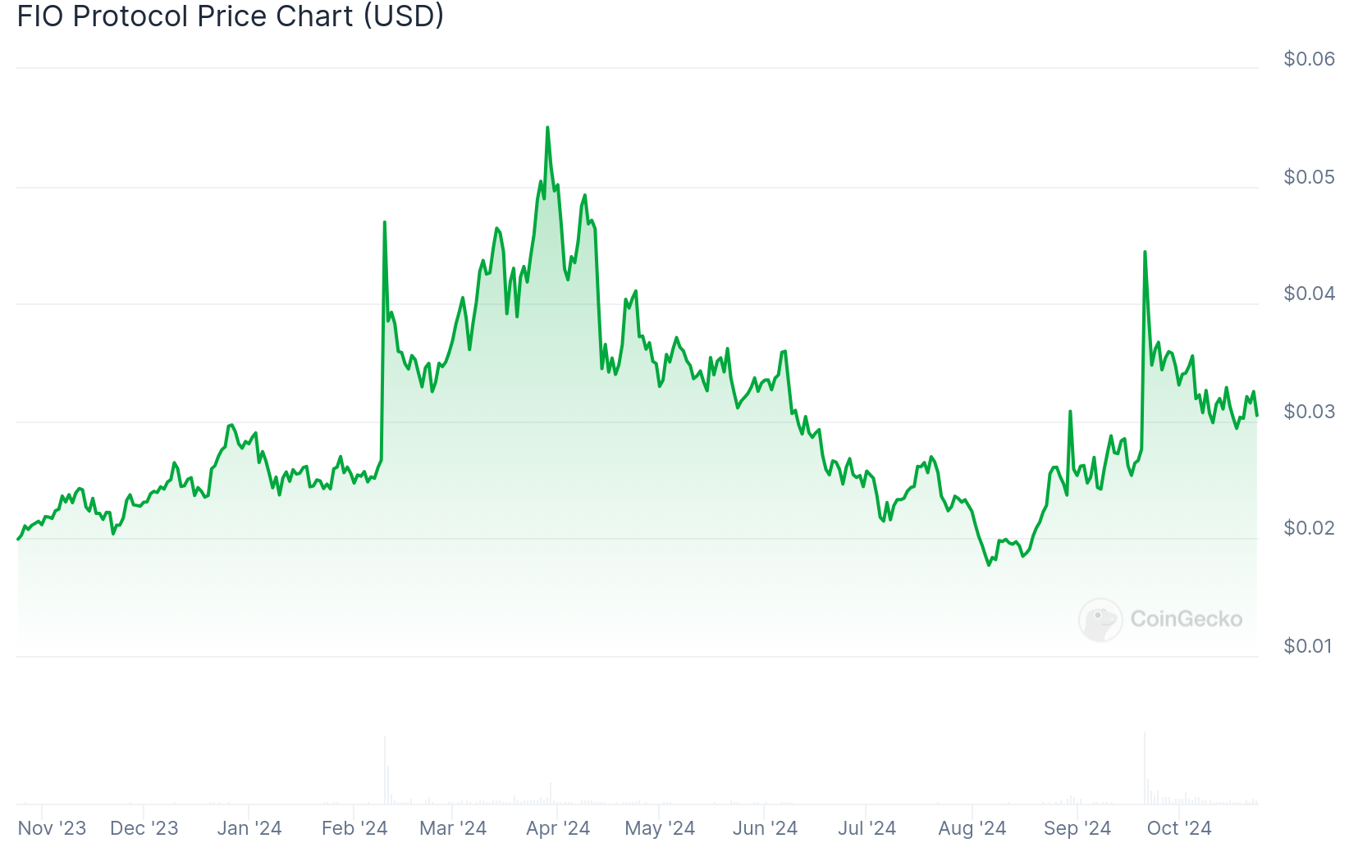
Task: Click the CoinGecko gecko logo icon
Action: pos(1100,619)
